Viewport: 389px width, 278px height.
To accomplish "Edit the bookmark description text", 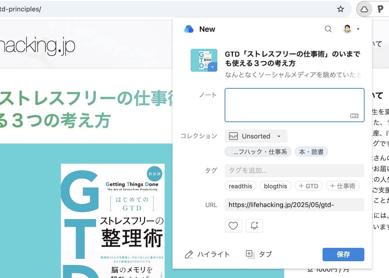I will [x=293, y=75].
